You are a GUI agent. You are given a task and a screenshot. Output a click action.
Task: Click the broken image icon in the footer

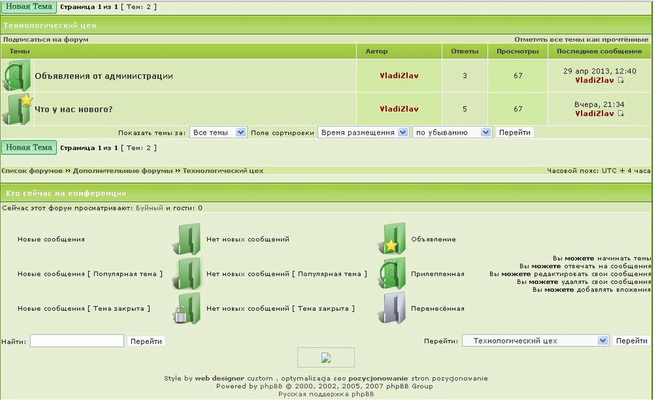[326, 358]
